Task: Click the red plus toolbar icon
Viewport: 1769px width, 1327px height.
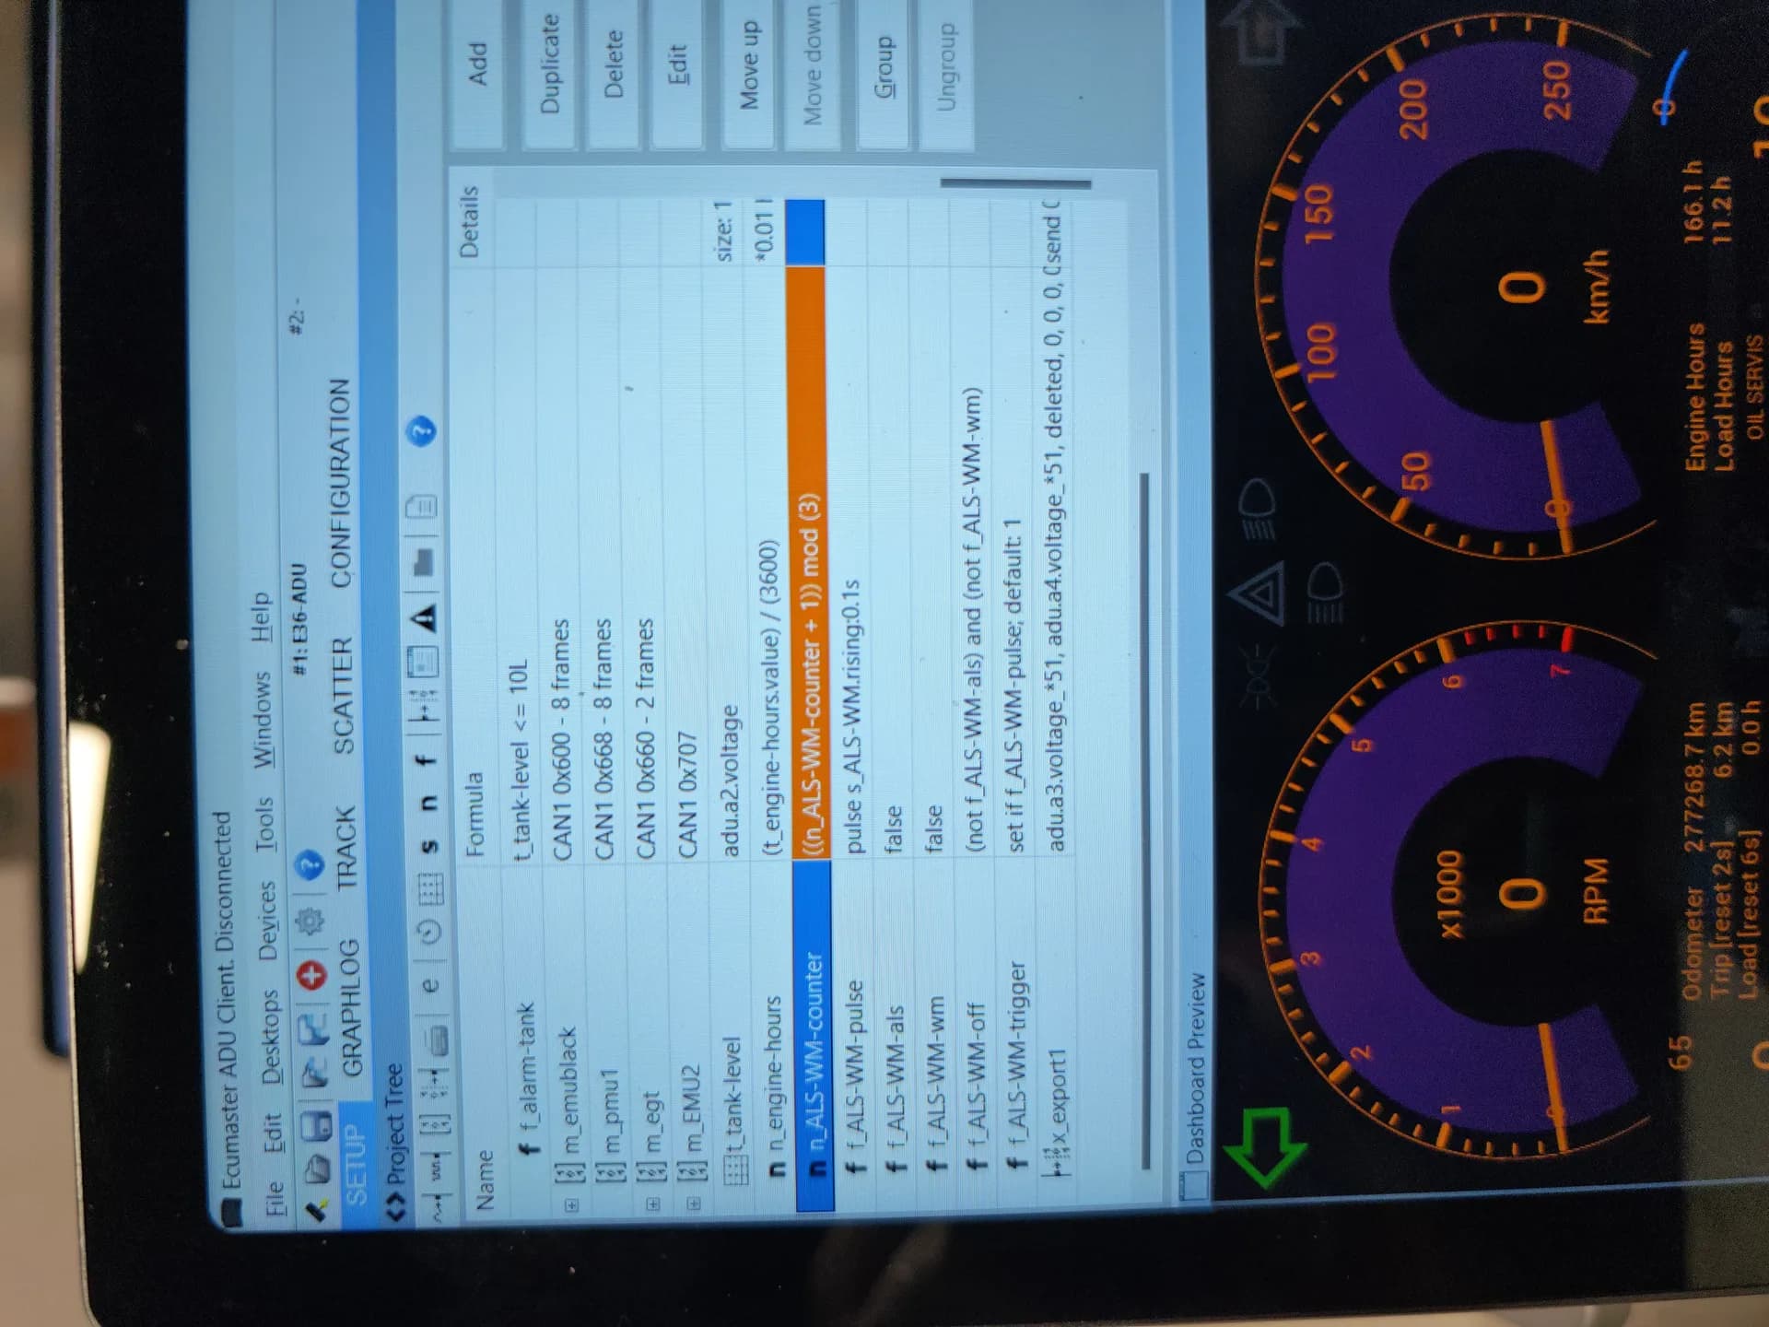Action: pyautogui.click(x=313, y=975)
